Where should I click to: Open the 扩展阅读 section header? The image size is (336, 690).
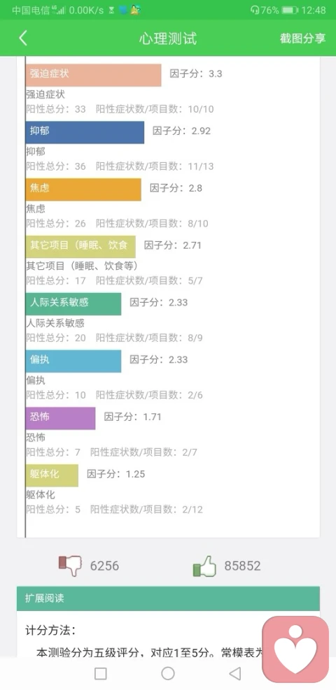(x=168, y=598)
